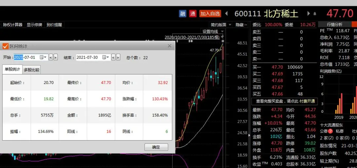Screen dimensions: 357x168
Task: Step 结束 date backward with < button
Action: (113, 57)
